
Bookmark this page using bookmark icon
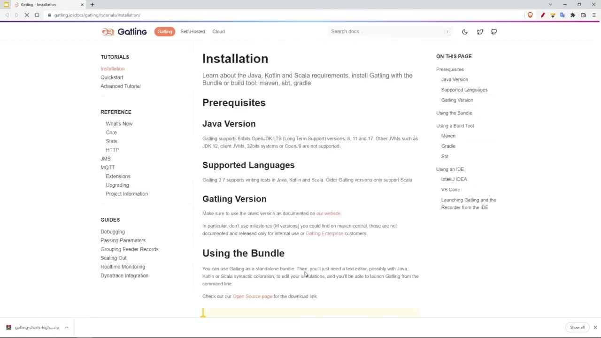coord(37,15)
